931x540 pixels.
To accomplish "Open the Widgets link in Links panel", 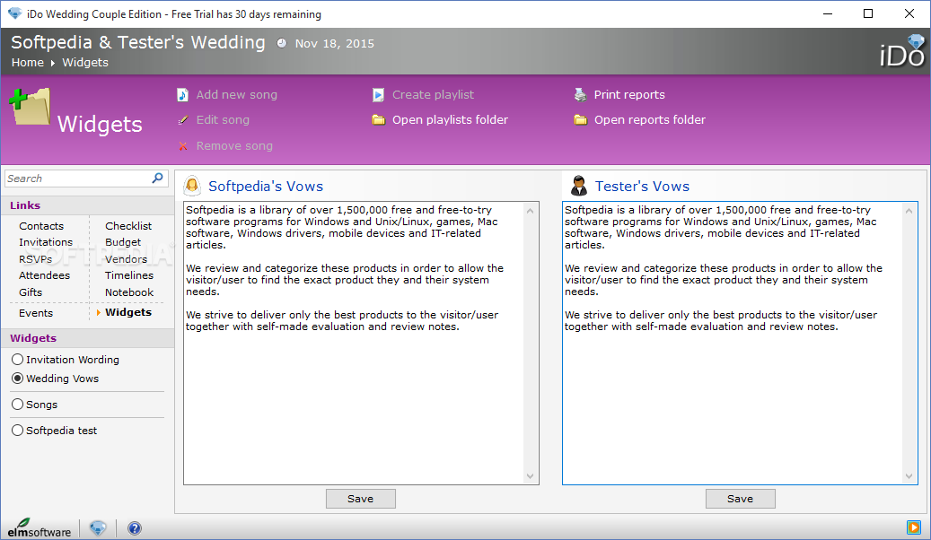I will [x=128, y=312].
